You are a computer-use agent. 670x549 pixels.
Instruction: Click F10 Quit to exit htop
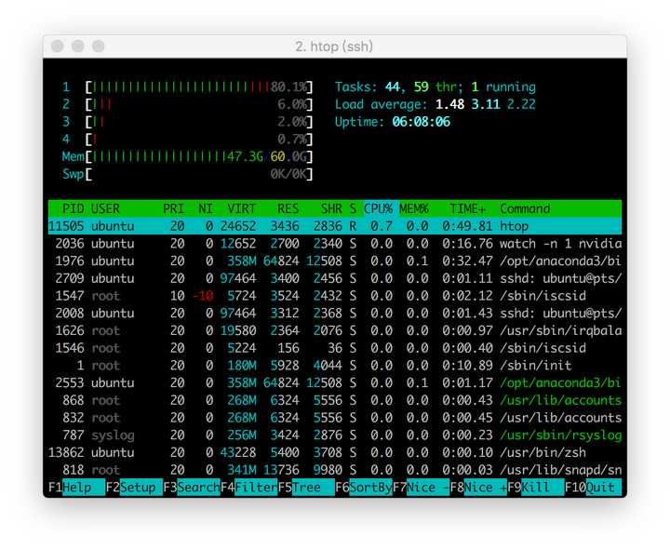pyautogui.click(x=593, y=487)
